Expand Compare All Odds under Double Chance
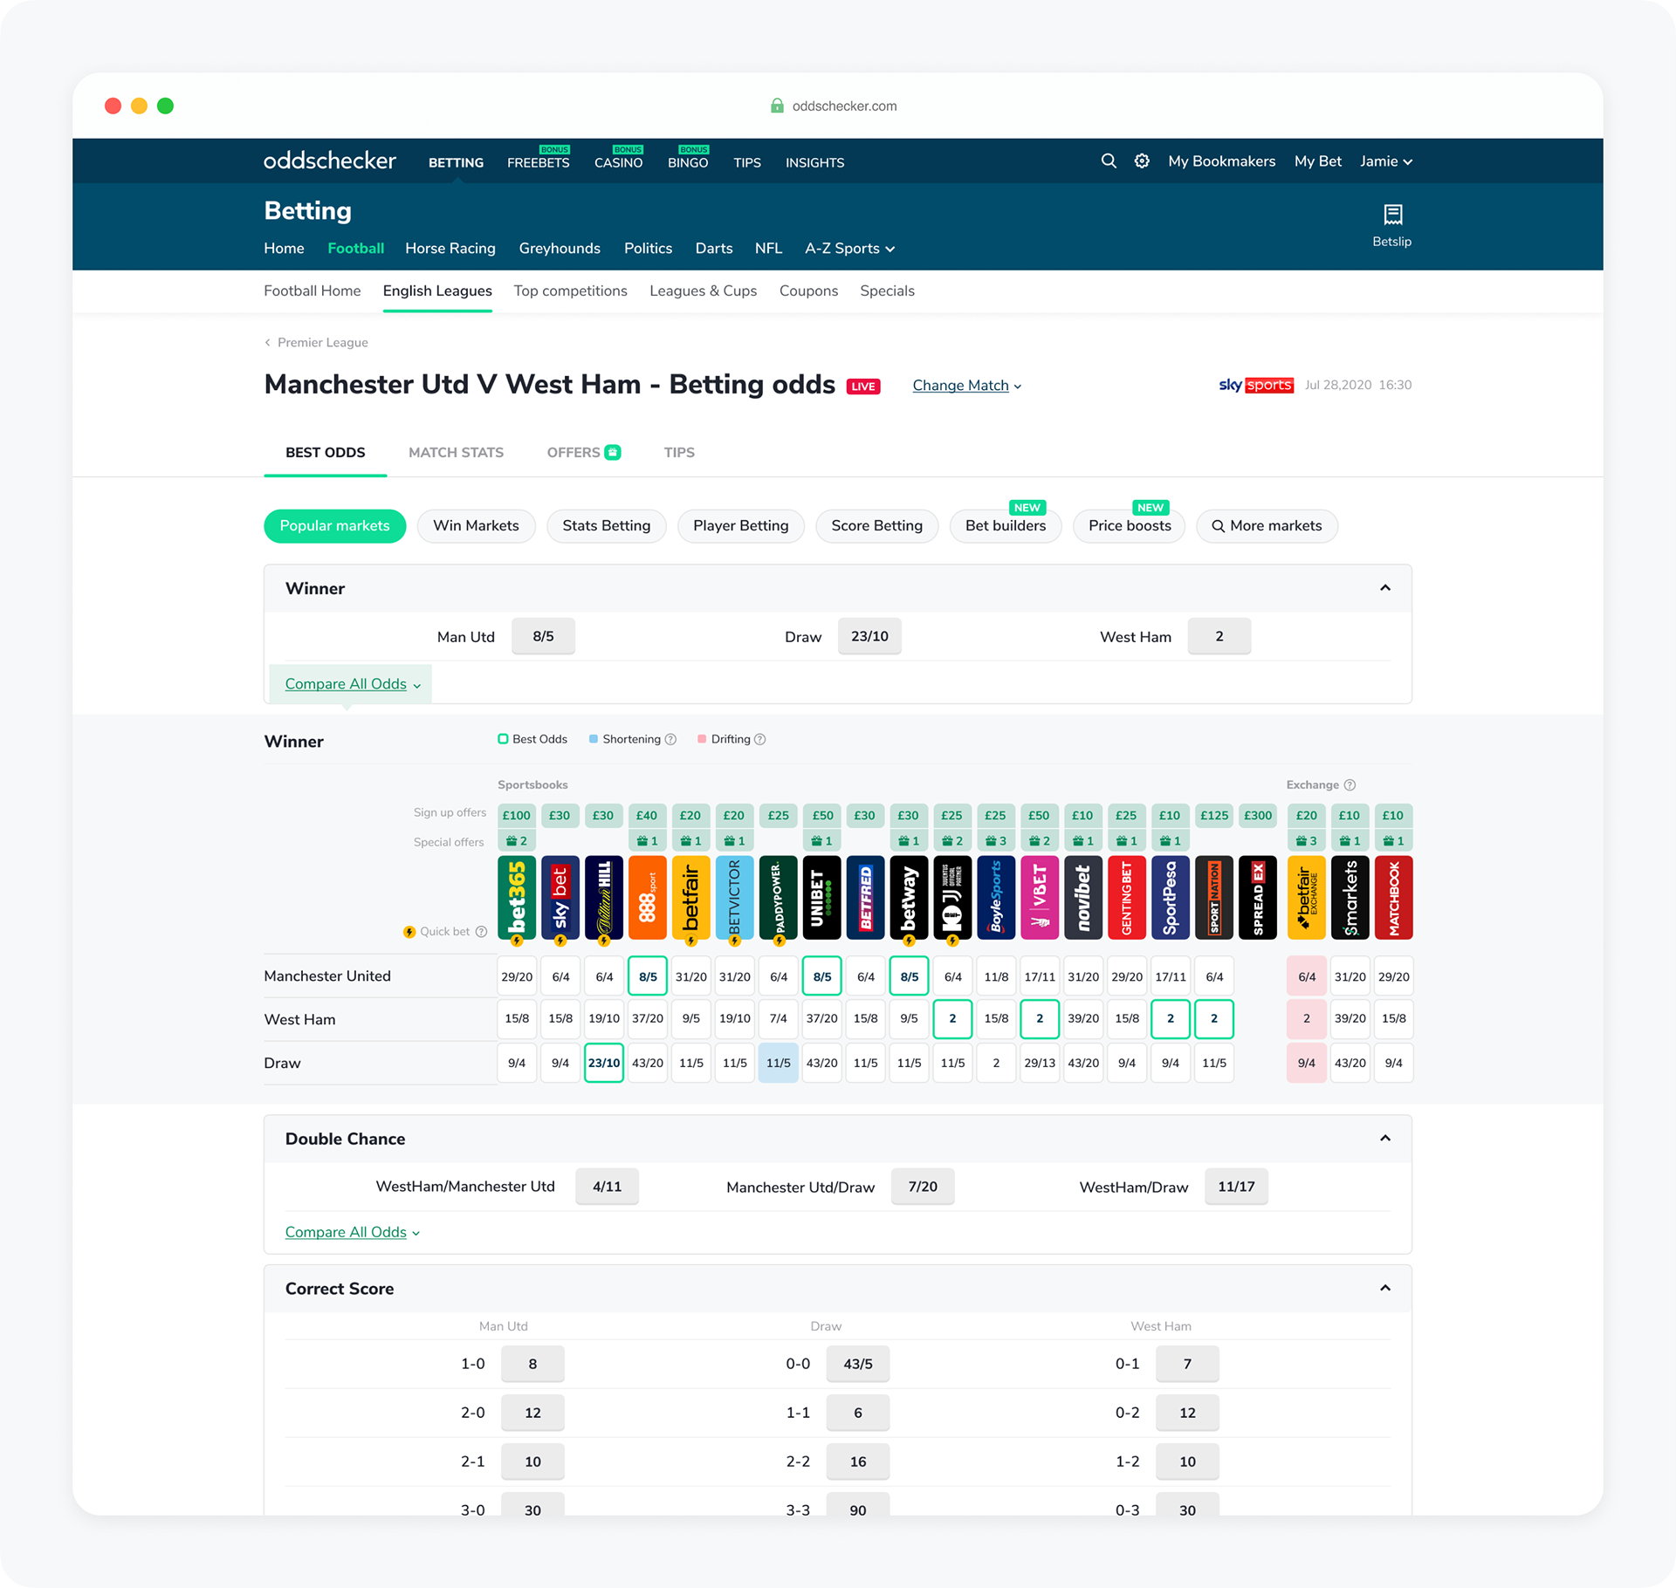The height and width of the screenshot is (1588, 1676). coord(353,1232)
